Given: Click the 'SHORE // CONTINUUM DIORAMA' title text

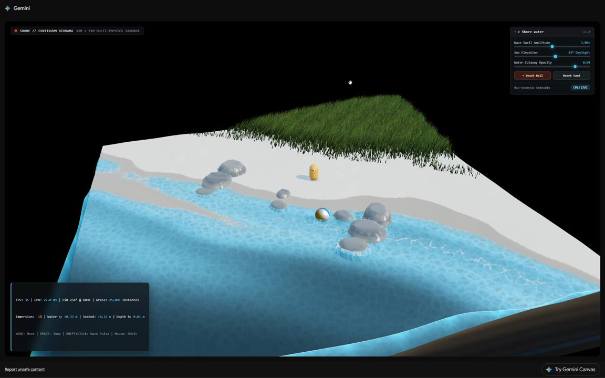Looking at the screenshot, I should pos(46,31).
